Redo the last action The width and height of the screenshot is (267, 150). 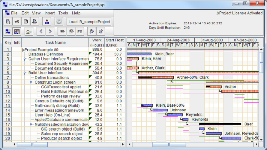(100, 31)
